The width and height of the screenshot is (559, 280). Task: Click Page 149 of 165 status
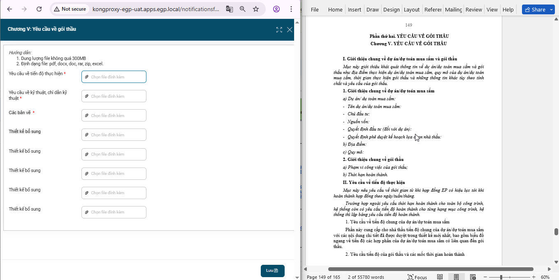pyautogui.click(x=323, y=277)
